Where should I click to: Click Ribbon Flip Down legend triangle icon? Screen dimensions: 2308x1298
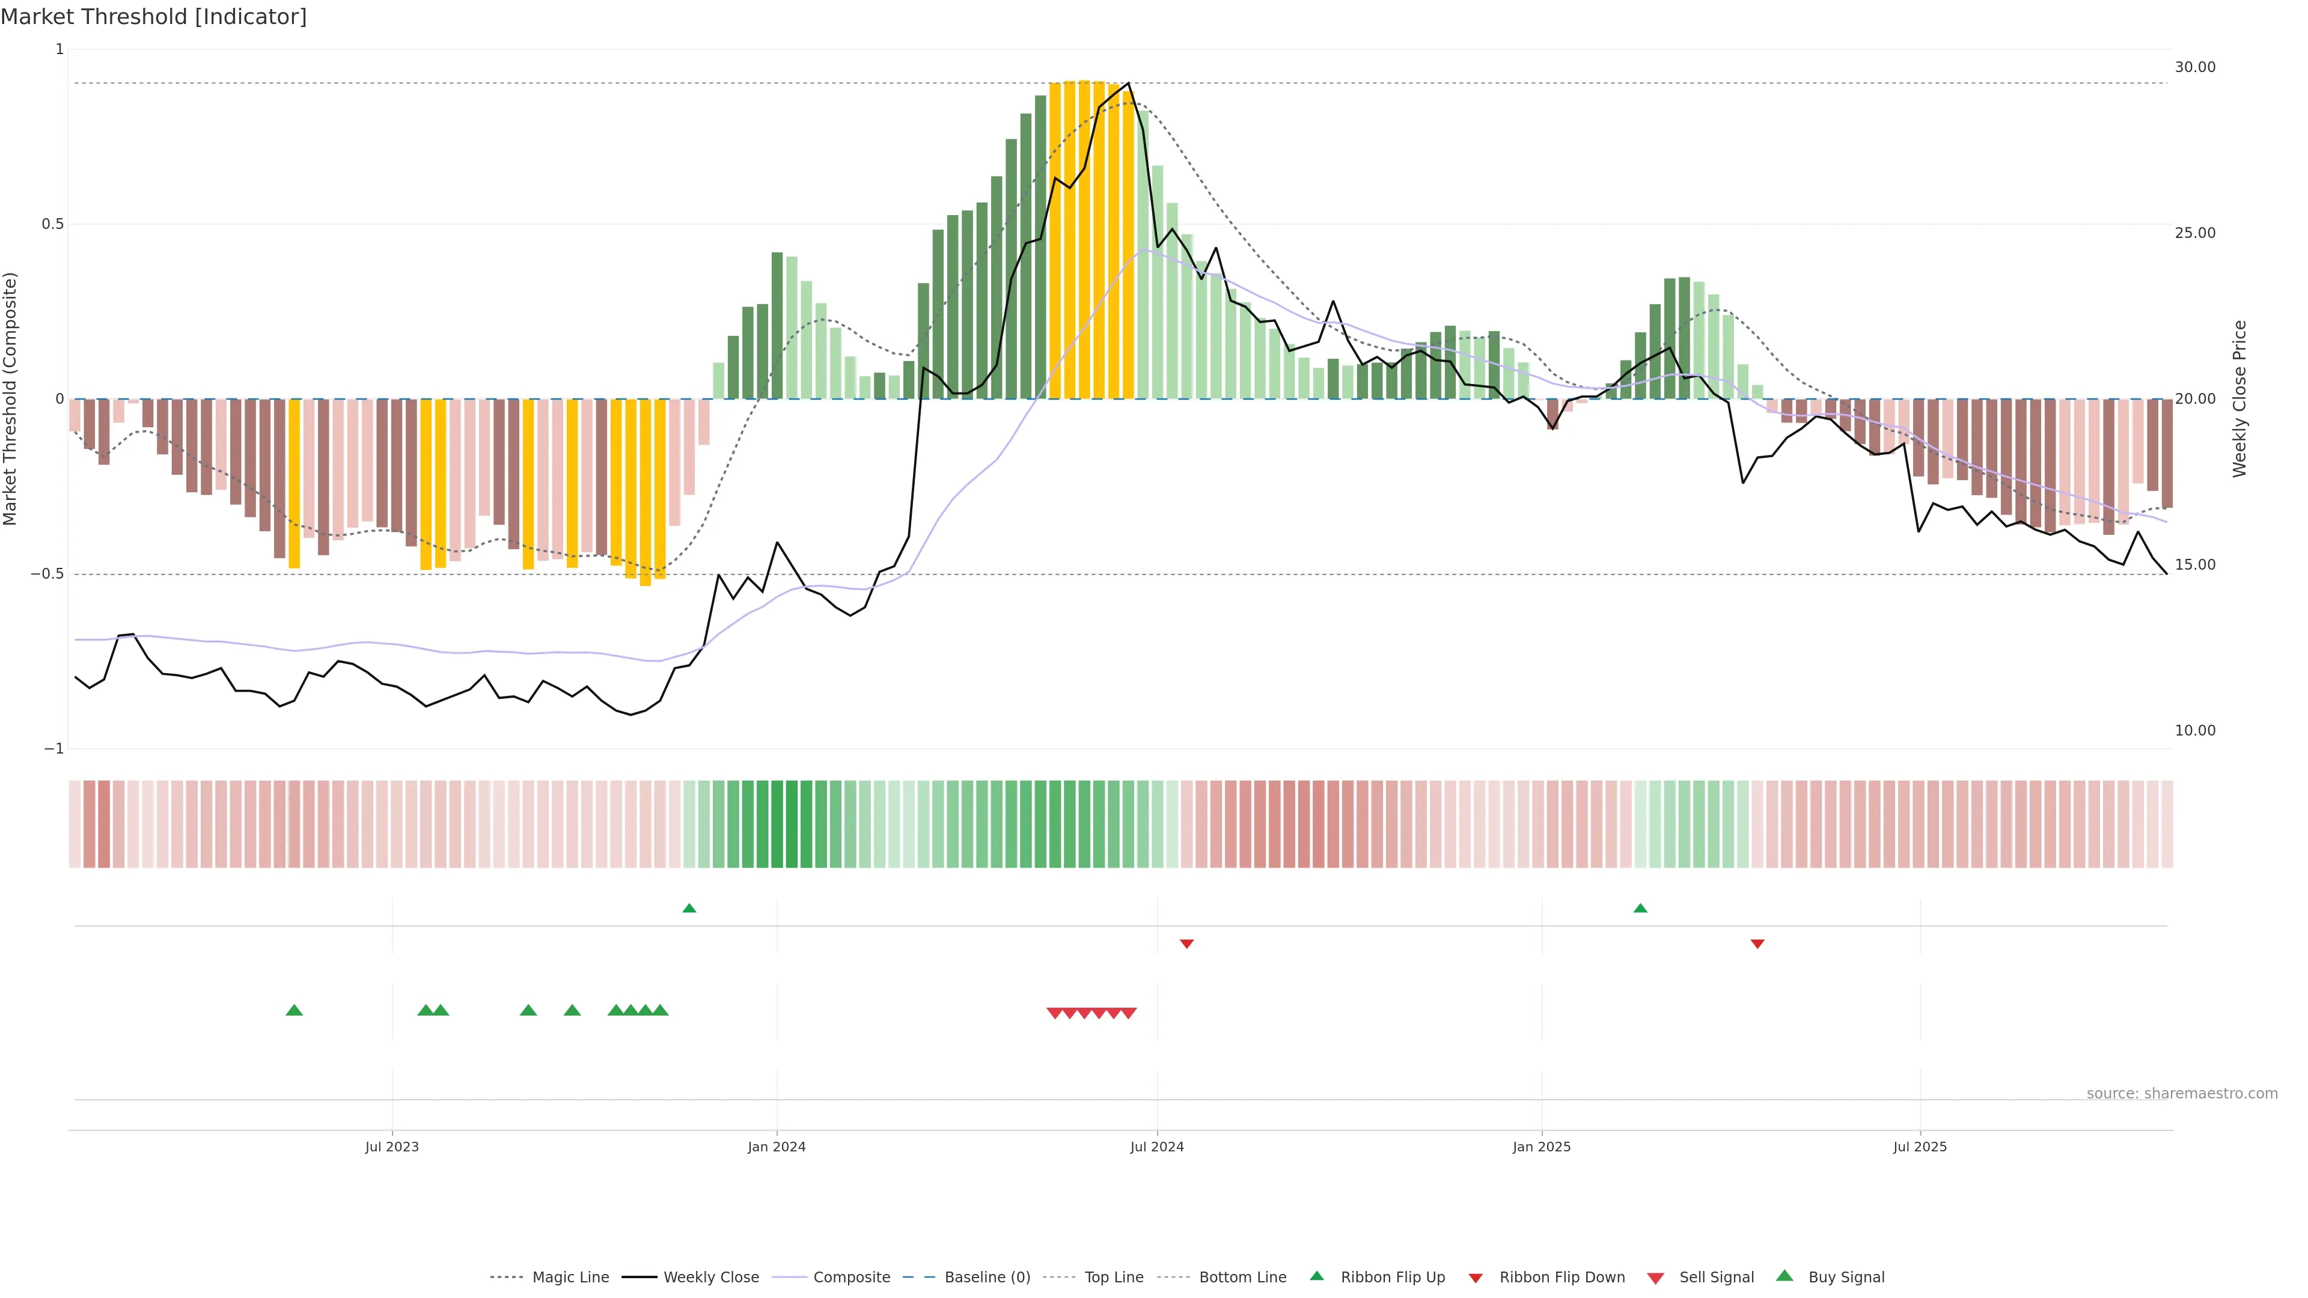[1476, 1278]
